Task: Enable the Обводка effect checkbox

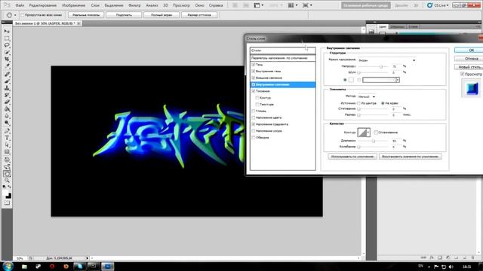Action: click(254, 138)
